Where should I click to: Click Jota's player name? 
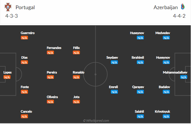click(x=76, y=97)
